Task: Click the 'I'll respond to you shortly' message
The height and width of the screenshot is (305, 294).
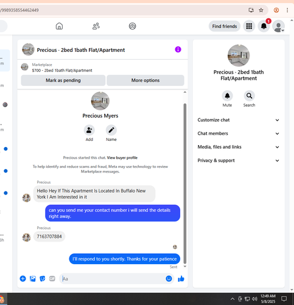Action: click(x=125, y=259)
